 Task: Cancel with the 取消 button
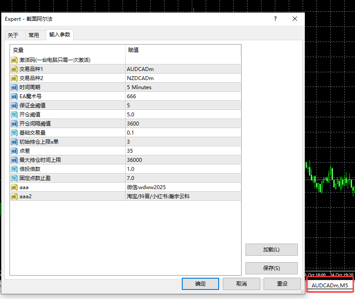pyautogui.click(x=241, y=284)
